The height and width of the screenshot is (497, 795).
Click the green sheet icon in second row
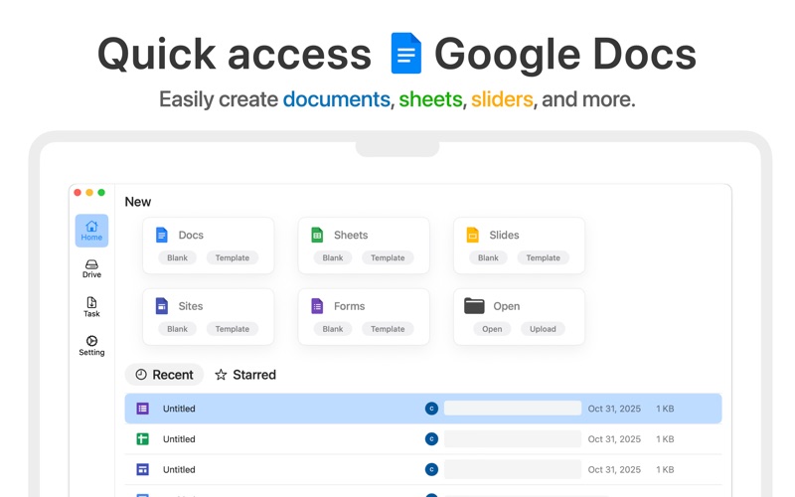click(x=143, y=439)
